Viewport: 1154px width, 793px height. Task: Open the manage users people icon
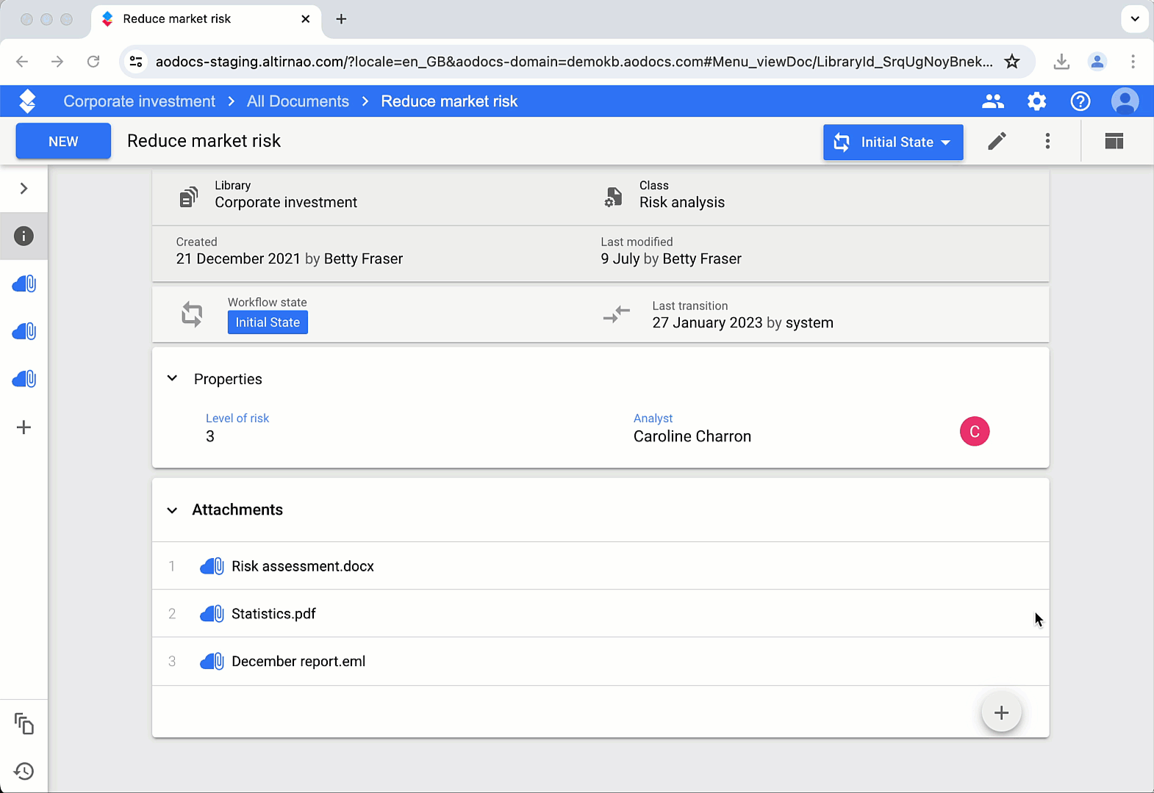coord(993,101)
